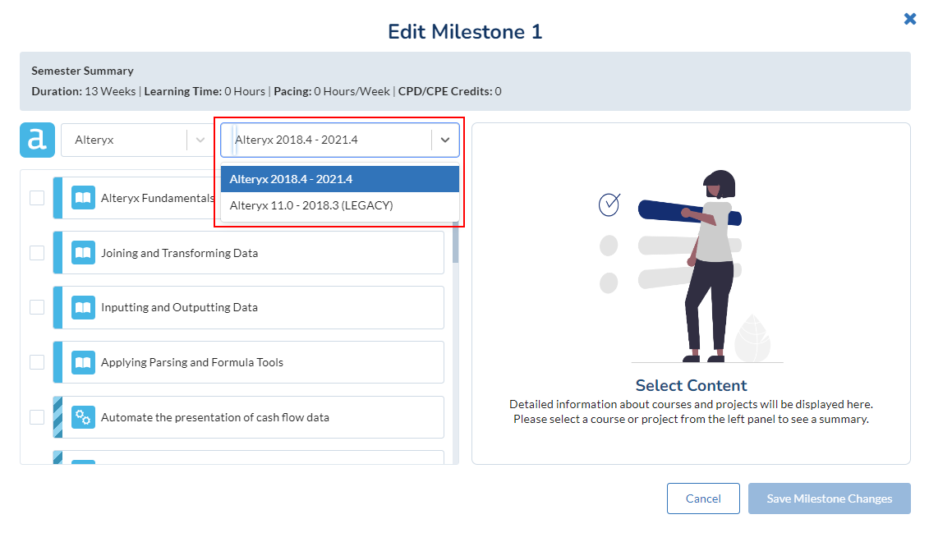Open the Joining and Transforming Data course

coord(249,253)
